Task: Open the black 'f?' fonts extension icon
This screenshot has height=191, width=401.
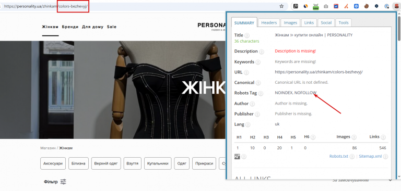Action: tap(296, 6)
